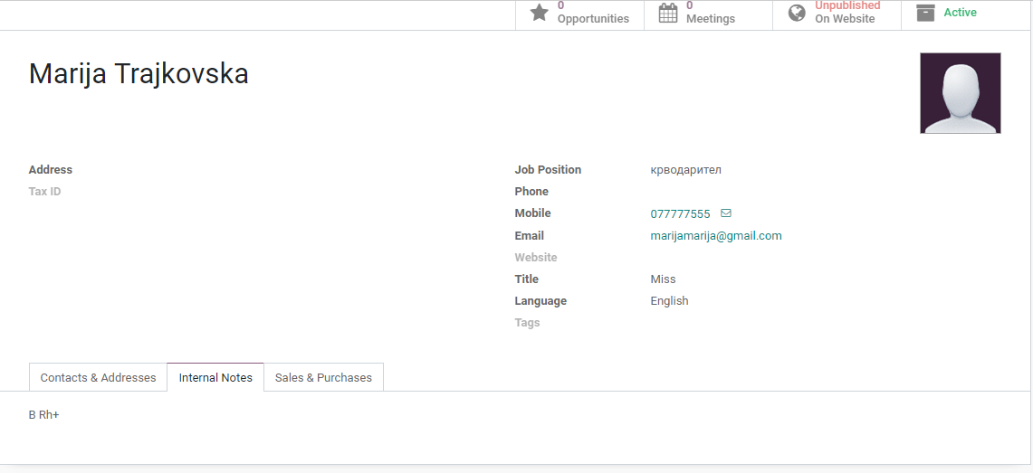Click the mobile number 077777555
Screen dimensions: 1033x473
pos(680,214)
